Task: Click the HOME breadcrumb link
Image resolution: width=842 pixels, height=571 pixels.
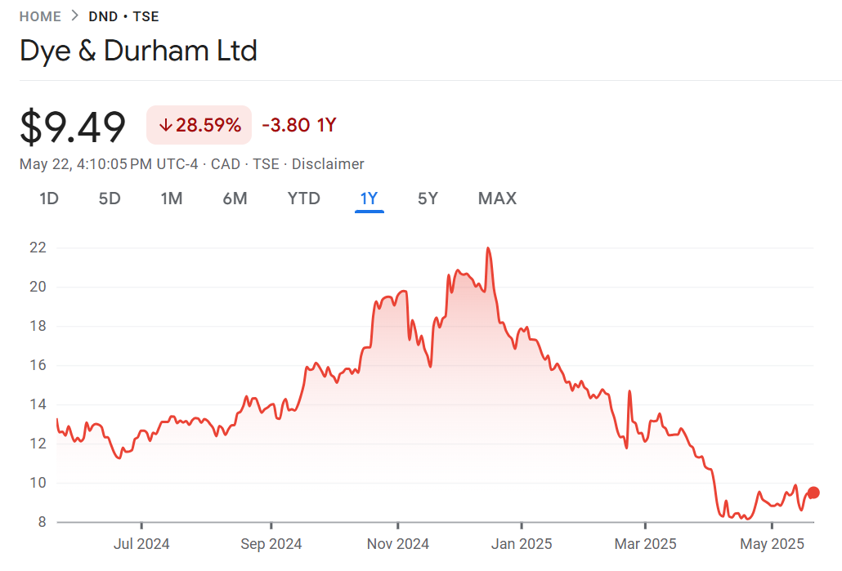Action: 40,16
